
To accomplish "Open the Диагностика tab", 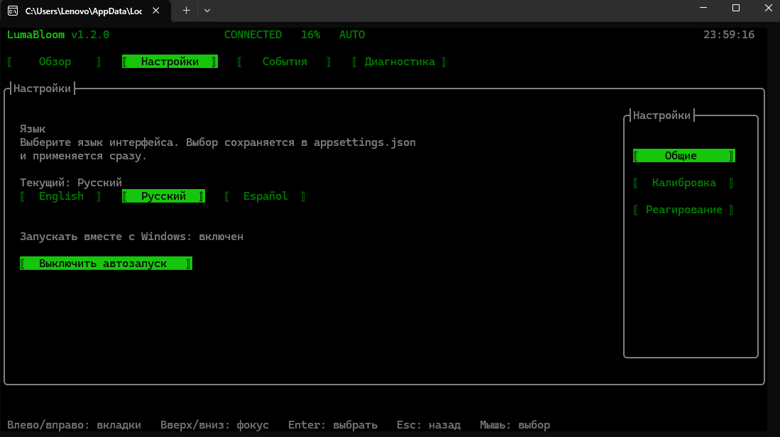I will pos(400,62).
